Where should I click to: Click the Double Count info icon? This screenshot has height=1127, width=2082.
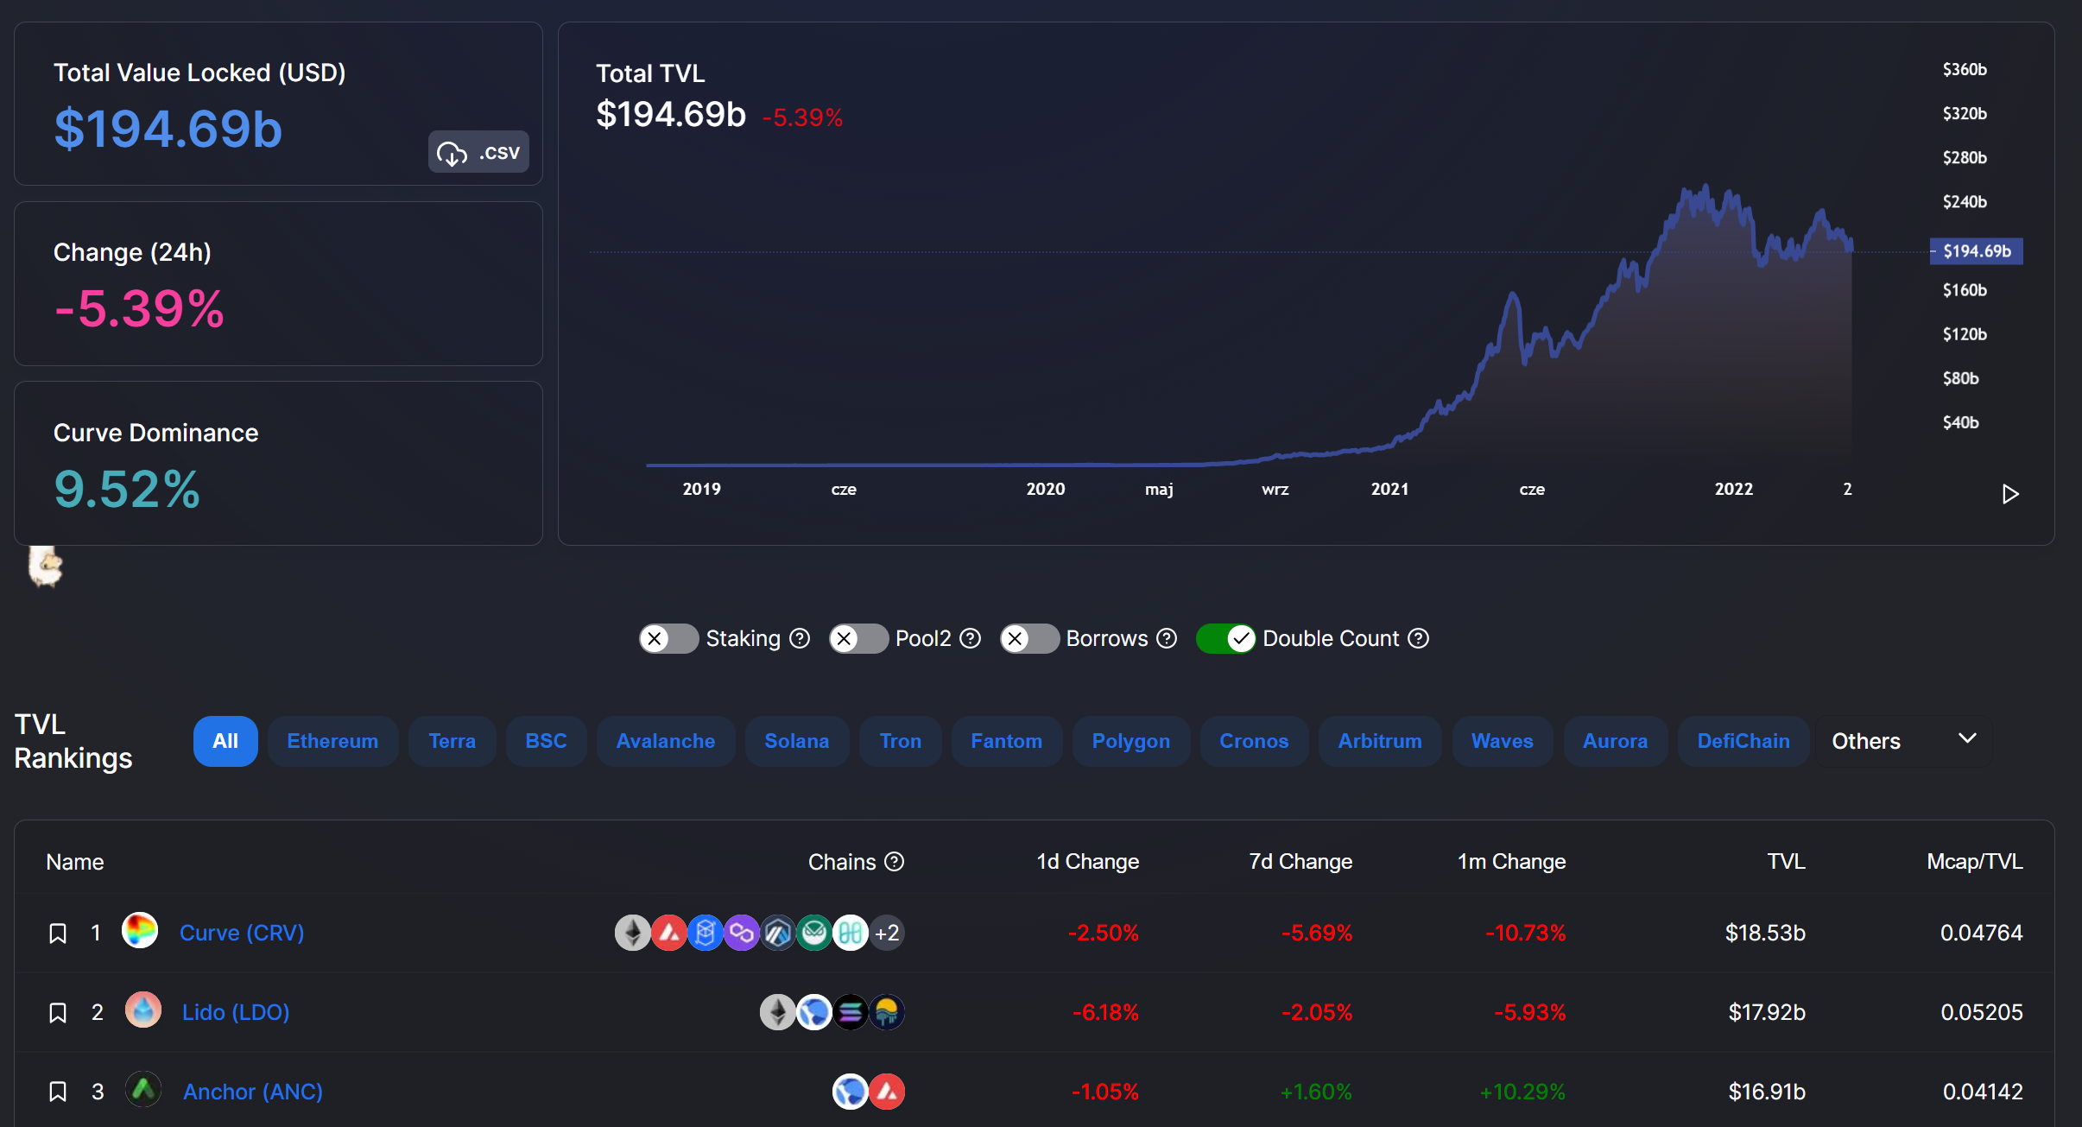tap(1418, 638)
